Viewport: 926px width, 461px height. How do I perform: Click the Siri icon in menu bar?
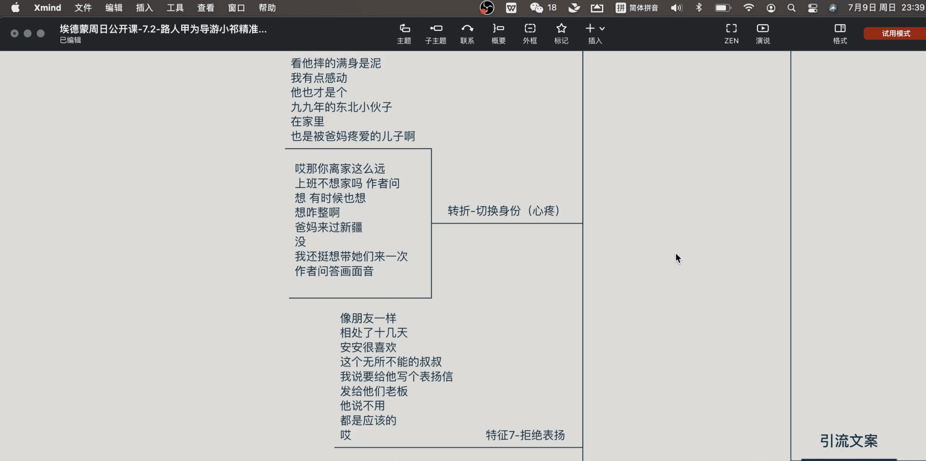(832, 8)
